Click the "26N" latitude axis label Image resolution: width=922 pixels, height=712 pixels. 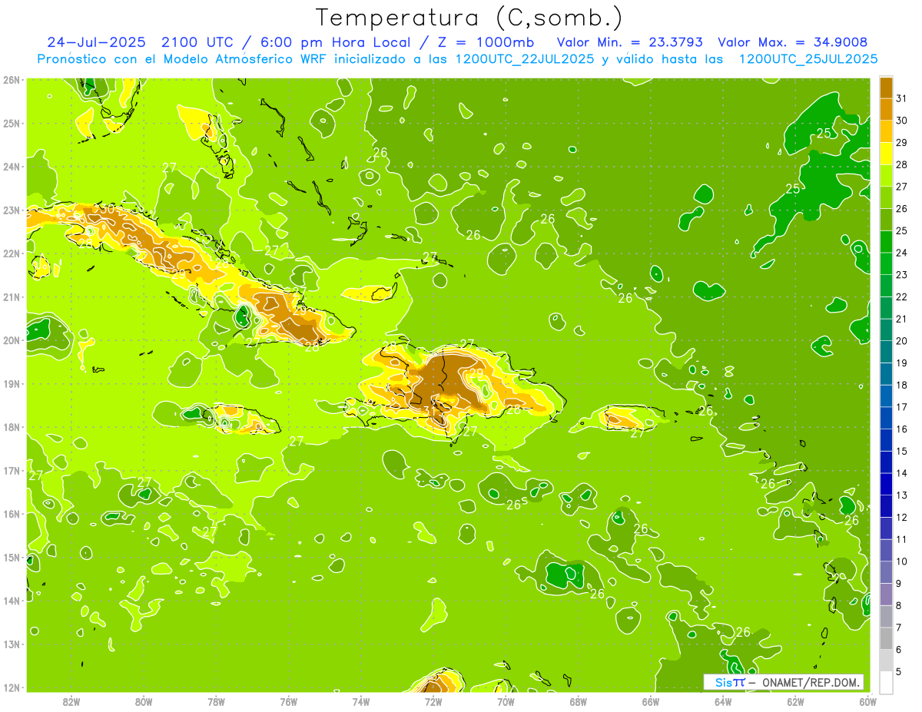point(11,80)
